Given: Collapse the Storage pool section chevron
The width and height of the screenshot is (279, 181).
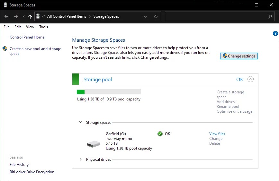Looking at the screenshot, I should tap(250, 79).
